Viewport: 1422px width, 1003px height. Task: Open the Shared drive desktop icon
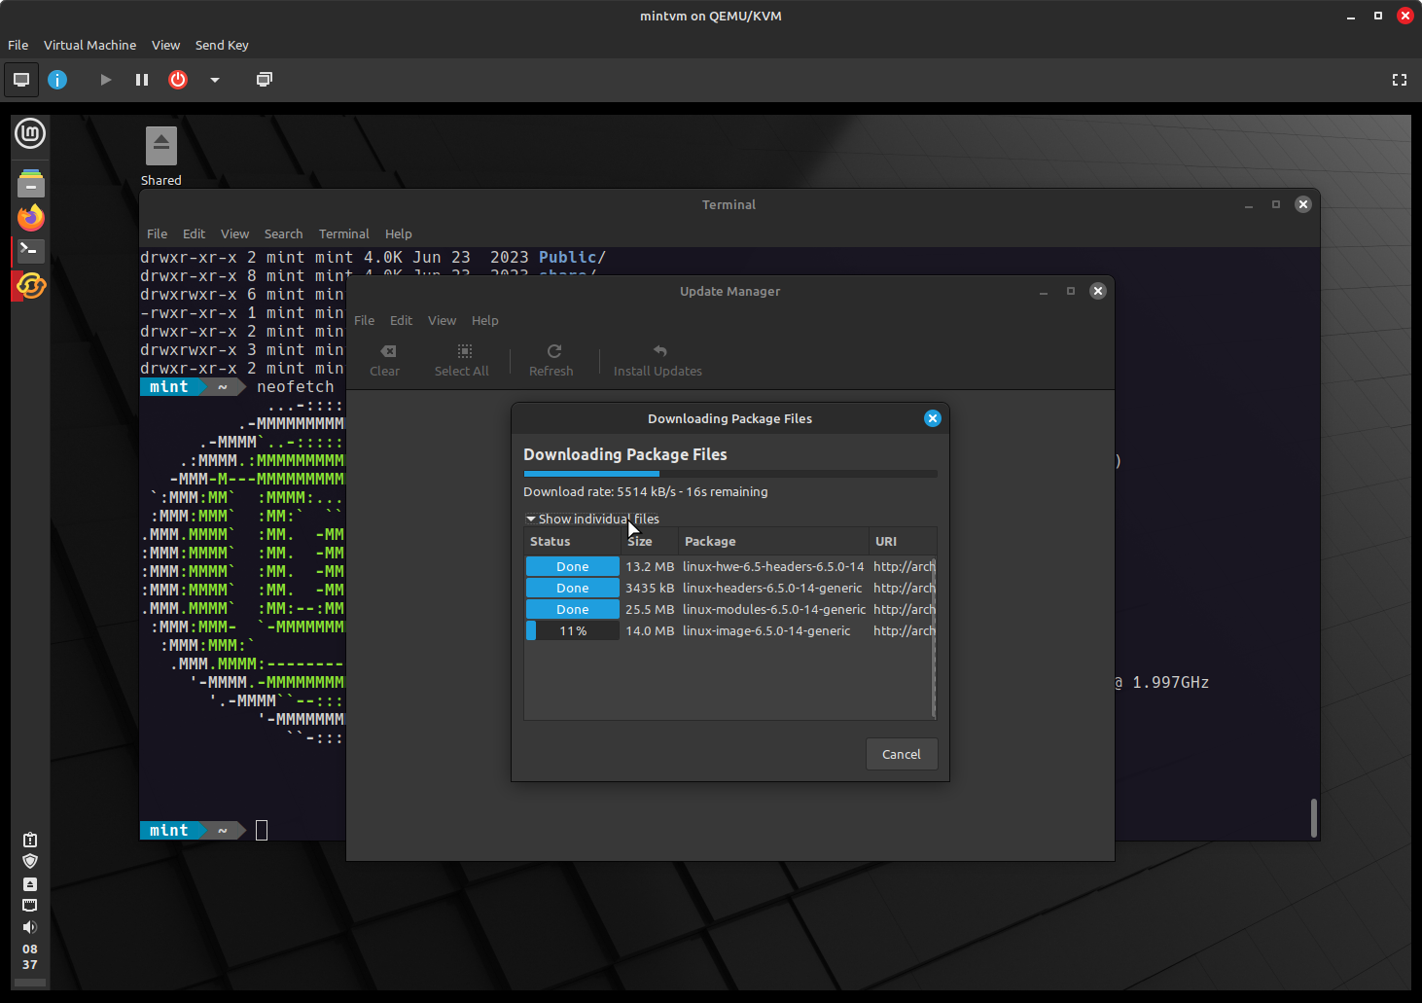point(161,157)
